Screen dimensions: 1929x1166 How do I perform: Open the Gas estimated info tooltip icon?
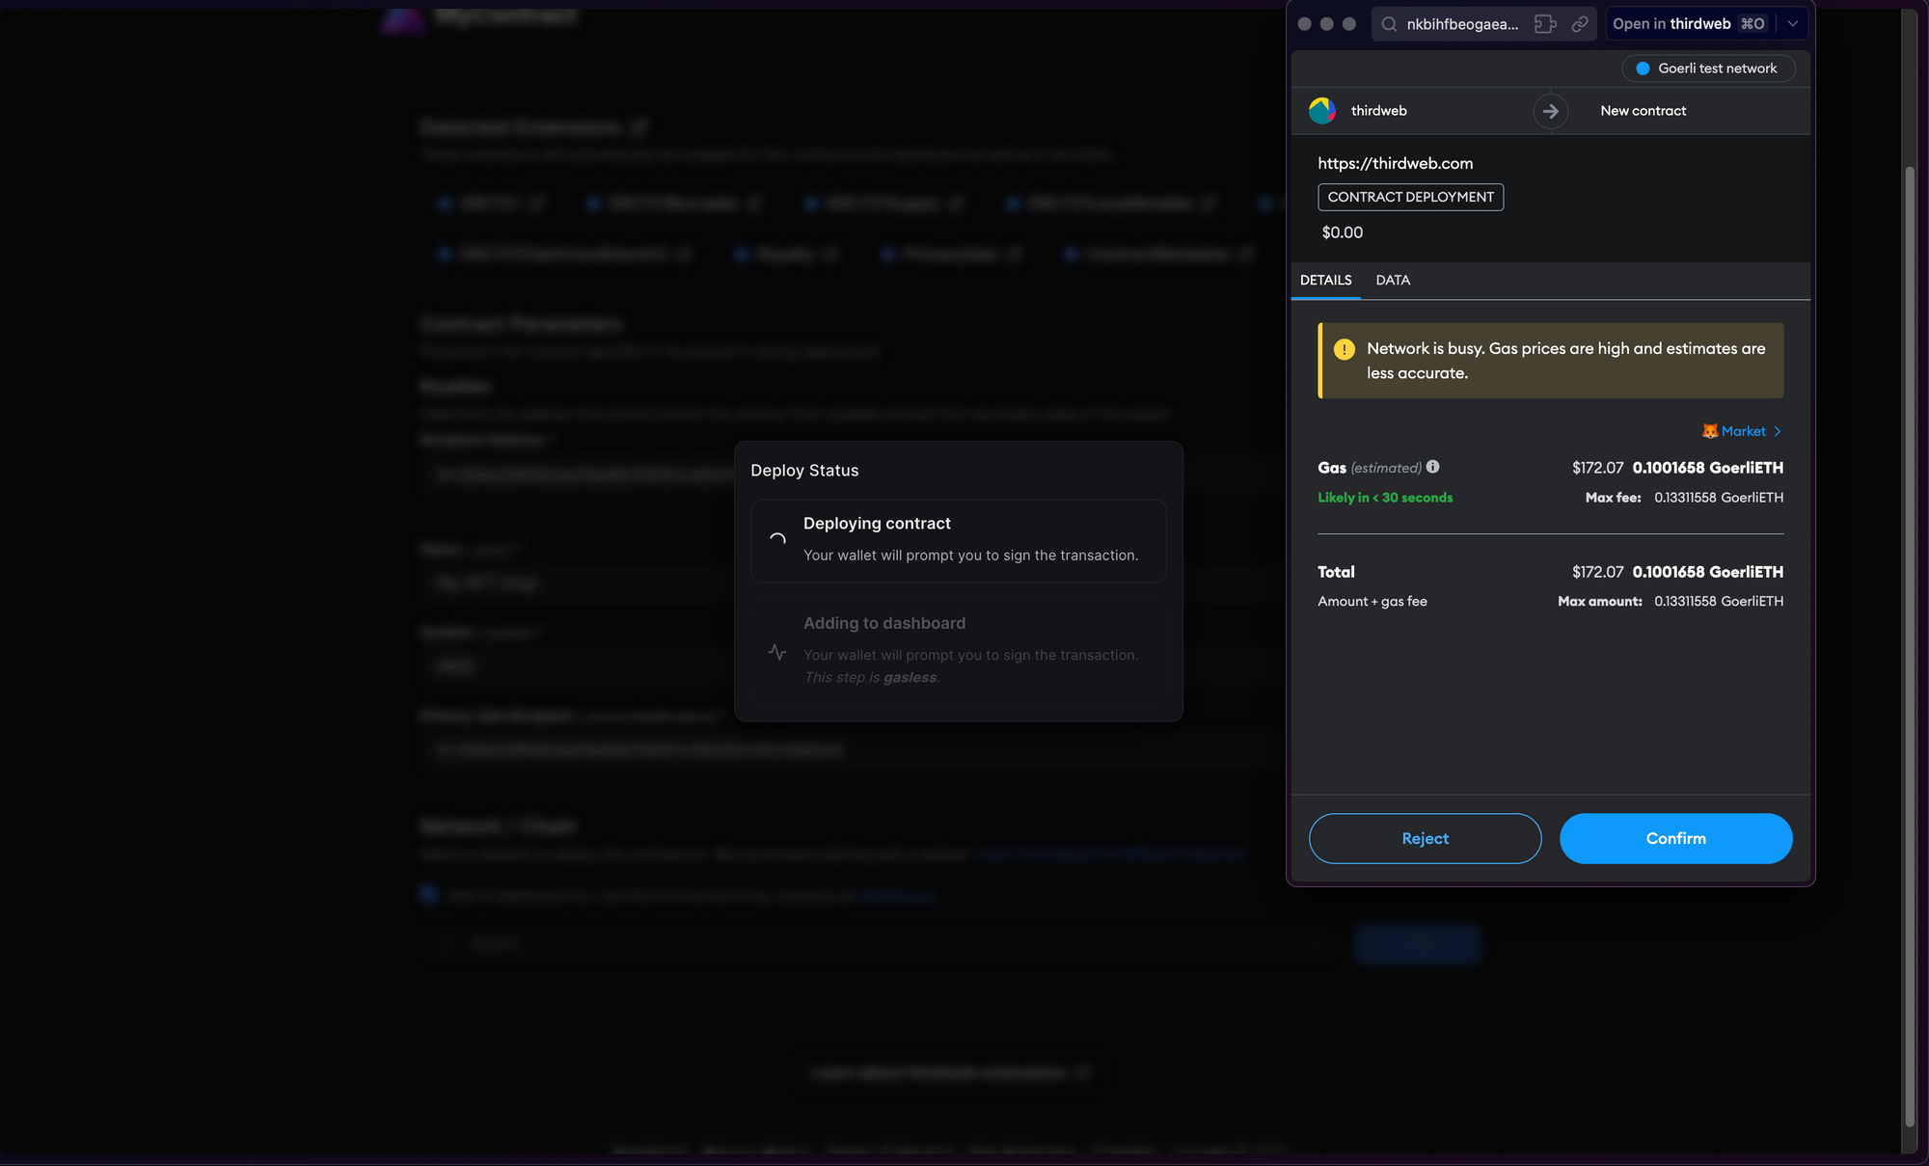pos(1434,467)
